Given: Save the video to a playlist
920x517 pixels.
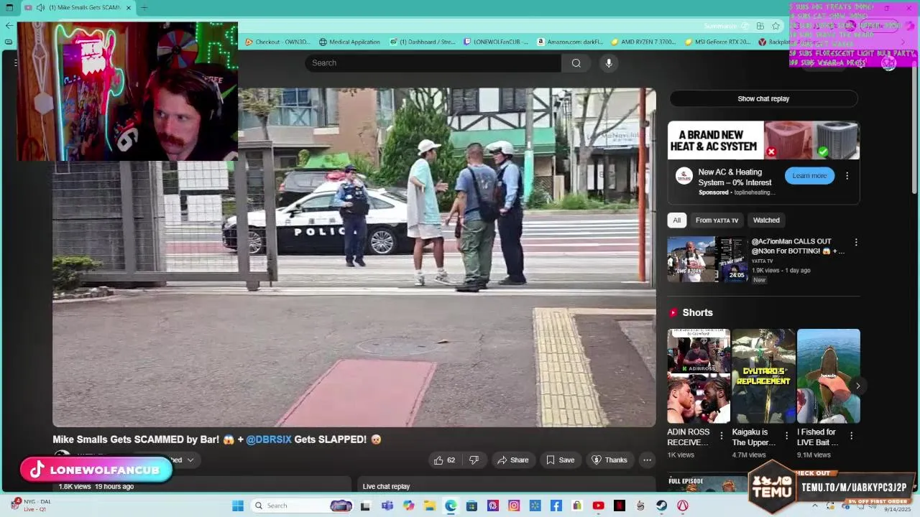Looking at the screenshot, I should tap(560, 460).
